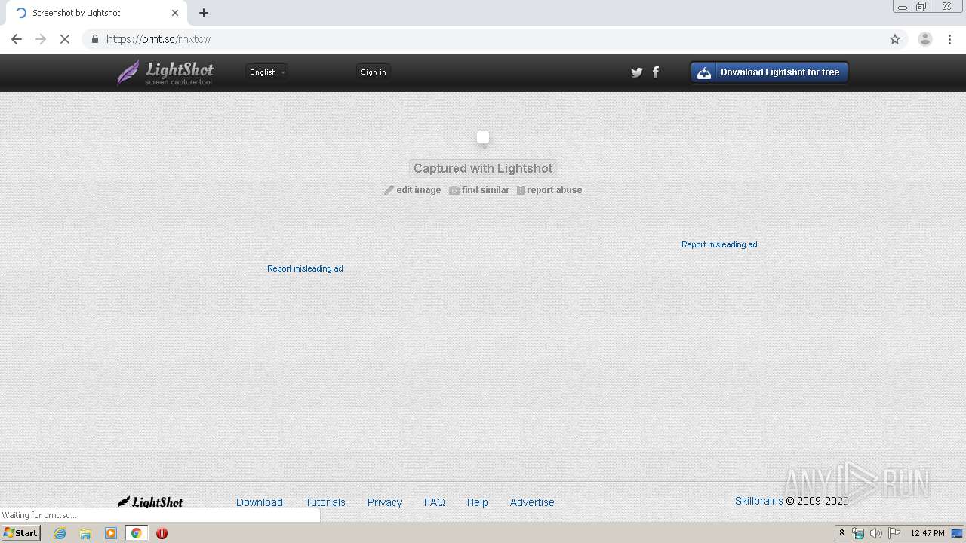This screenshot has height=543, width=966.
Task: Open the Chrome three-dot menu
Action: [x=950, y=39]
